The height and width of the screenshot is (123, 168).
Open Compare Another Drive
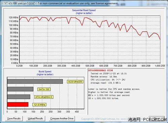(x=62, y=118)
